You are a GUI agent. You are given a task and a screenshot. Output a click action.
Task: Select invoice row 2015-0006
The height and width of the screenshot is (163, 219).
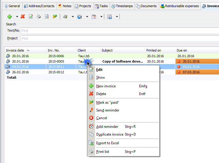point(56,56)
